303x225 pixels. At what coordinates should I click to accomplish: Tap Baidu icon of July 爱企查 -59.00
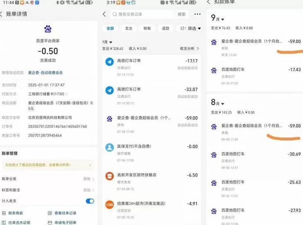tap(110, 119)
